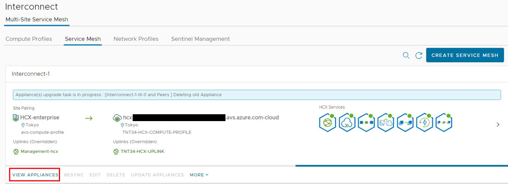Click the third service icon with three squares
This screenshot has height=184, width=508.
click(366, 123)
